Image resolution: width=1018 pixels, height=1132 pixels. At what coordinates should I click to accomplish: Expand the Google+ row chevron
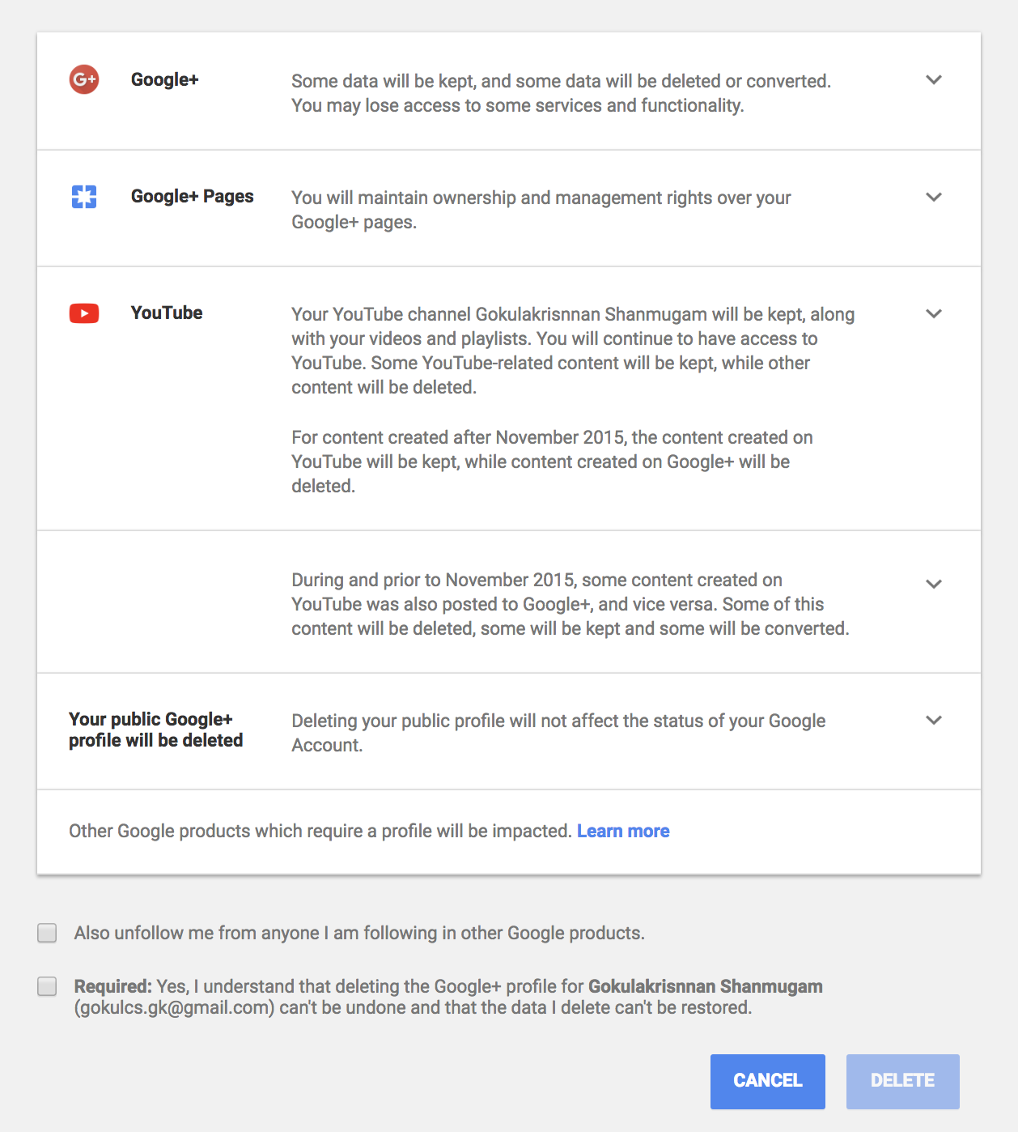(x=934, y=79)
